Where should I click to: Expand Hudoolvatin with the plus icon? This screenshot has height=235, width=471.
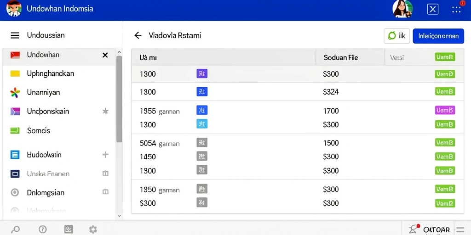coord(105,155)
